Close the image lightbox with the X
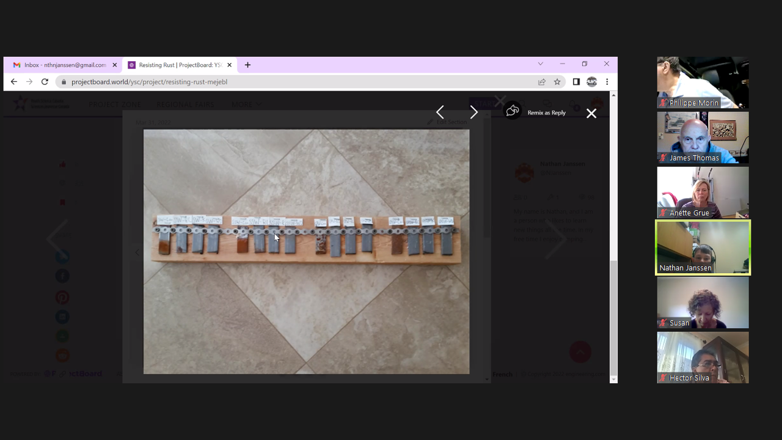Viewport: 782px width, 440px height. coord(591,113)
